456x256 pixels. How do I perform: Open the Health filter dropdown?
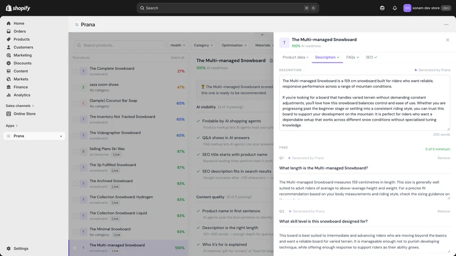point(178,46)
